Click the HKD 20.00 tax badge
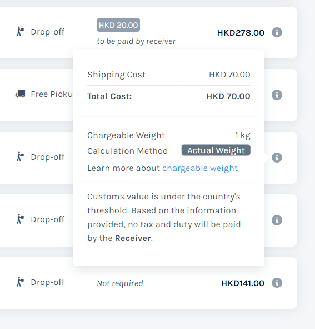The height and width of the screenshot is (329, 315). (x=118, y=25)
